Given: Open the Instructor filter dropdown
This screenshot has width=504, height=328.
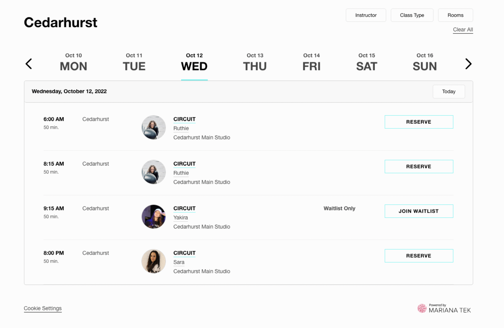Looking at the screenshot, I should [366, 15].
